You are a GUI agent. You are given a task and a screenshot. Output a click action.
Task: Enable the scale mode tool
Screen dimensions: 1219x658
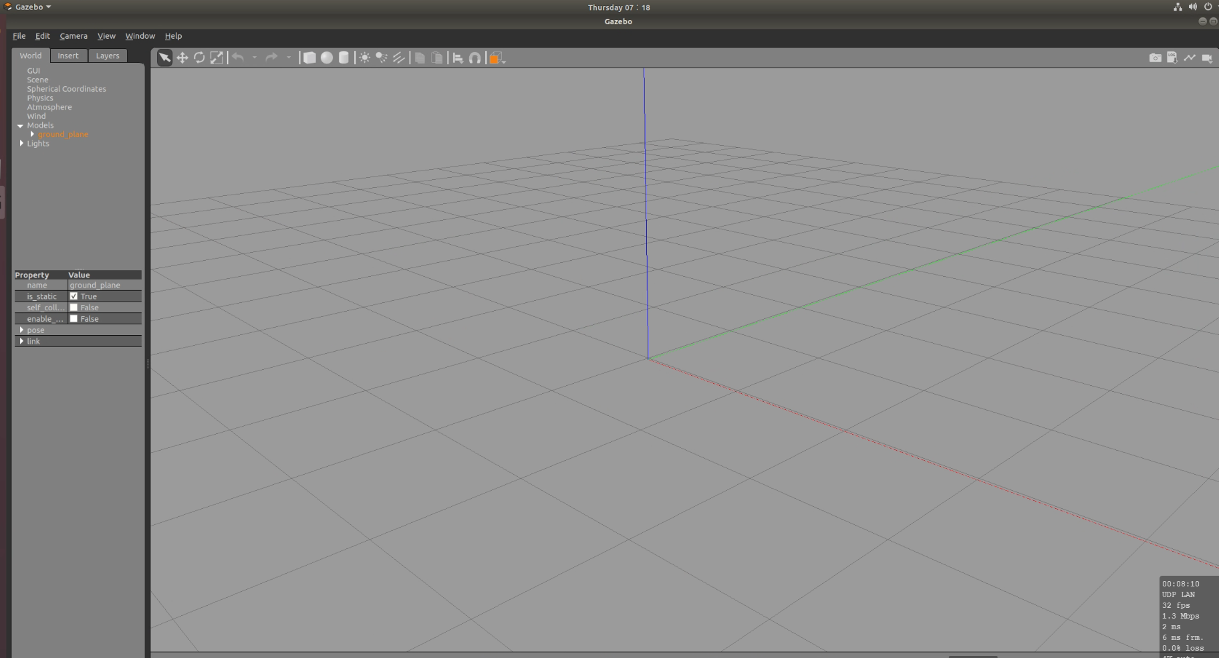click(217, 58)
